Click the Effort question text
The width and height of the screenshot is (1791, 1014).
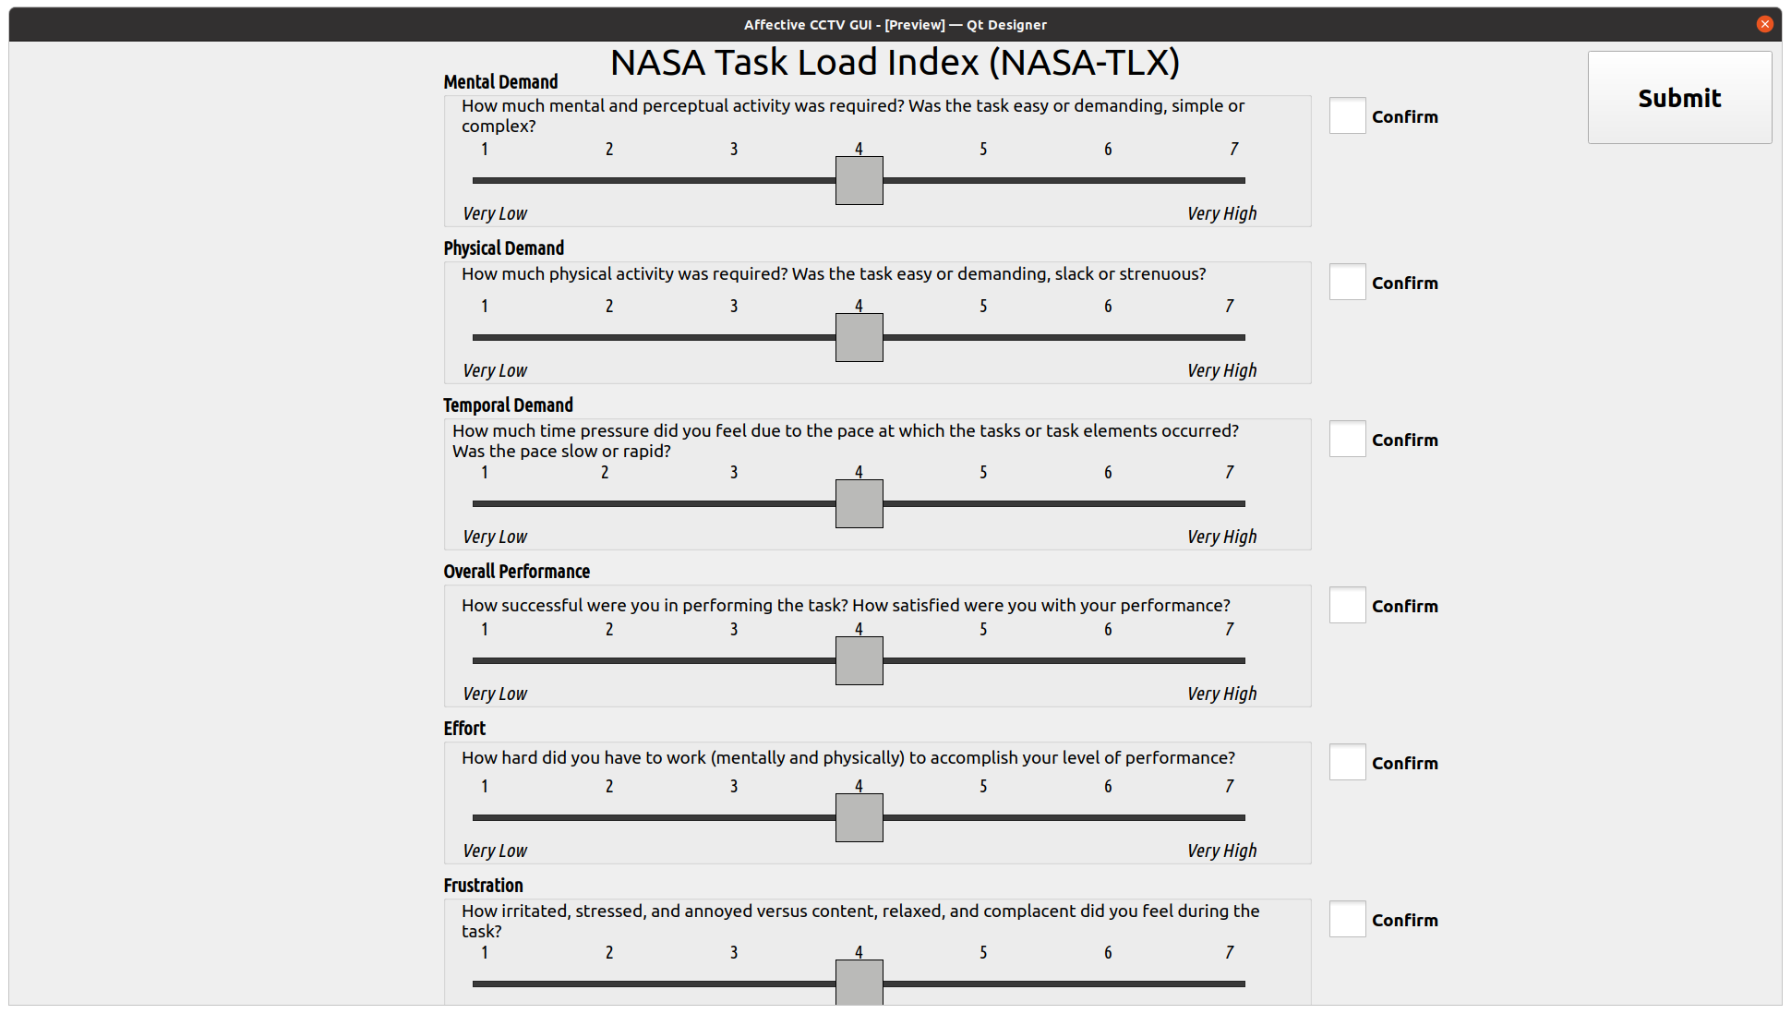coord(848,757)
